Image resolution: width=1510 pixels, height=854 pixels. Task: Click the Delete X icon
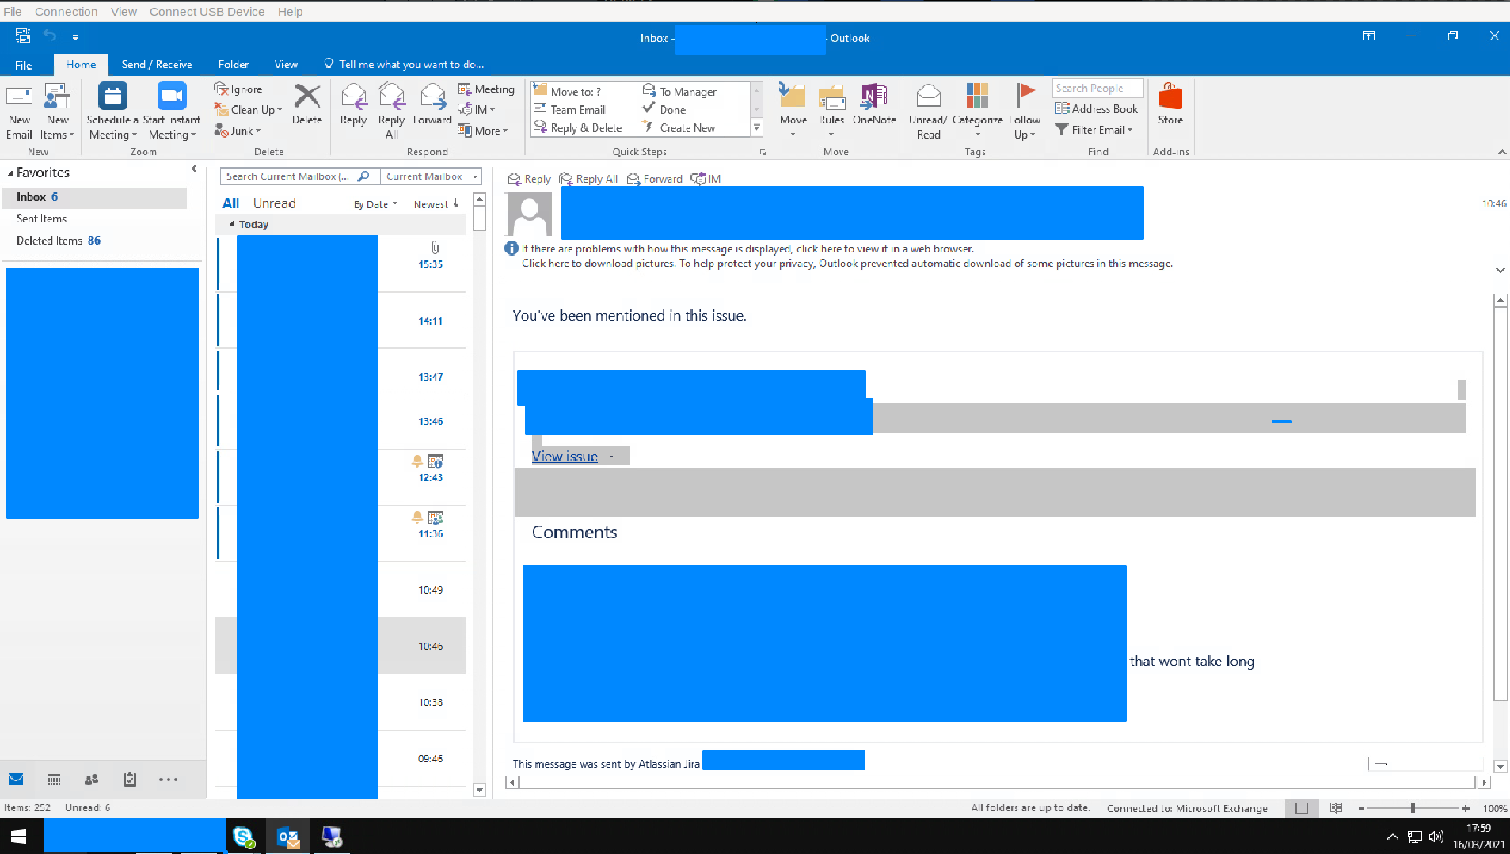click(307, 97)
